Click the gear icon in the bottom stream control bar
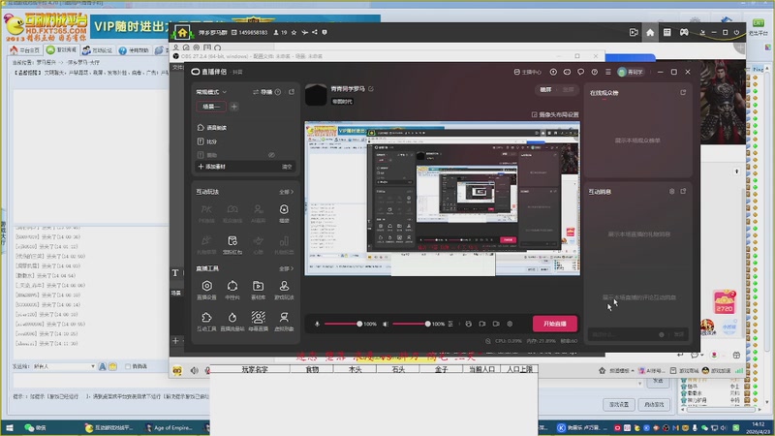The height and width of the screenshot is (436, 775). (x=510, y=324)
